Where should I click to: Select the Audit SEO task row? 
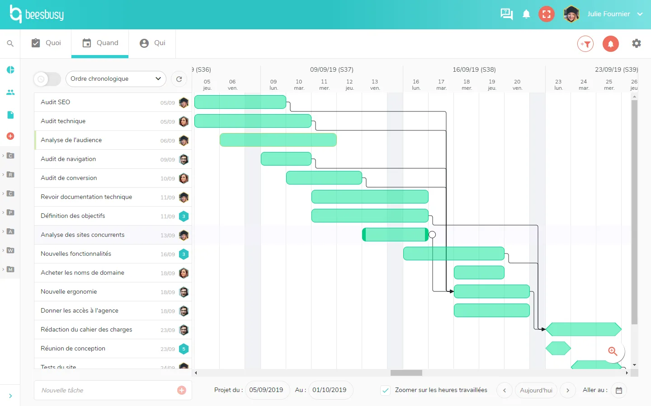coord(113,102)
